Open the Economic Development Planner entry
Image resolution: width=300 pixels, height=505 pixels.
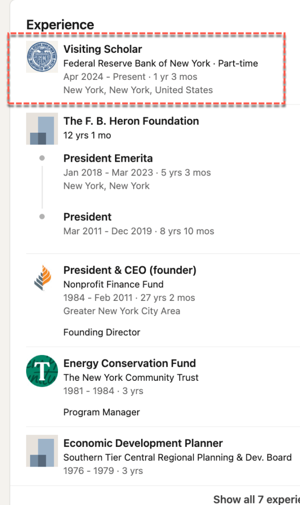143,443
